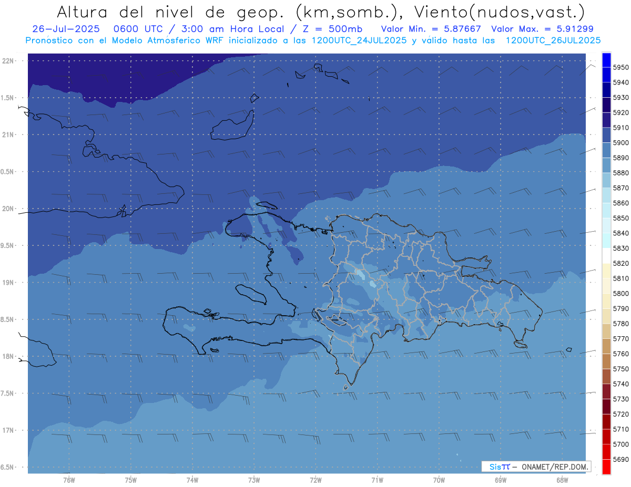This screenshot has height=487, width=631.
Task: Click the '5820' colorbar value
Action: tap(620, 263)
